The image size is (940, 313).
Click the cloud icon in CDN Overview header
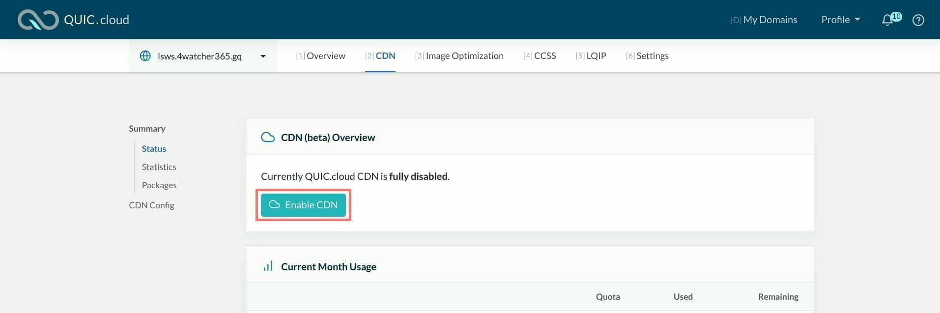[x=268, y=137]
